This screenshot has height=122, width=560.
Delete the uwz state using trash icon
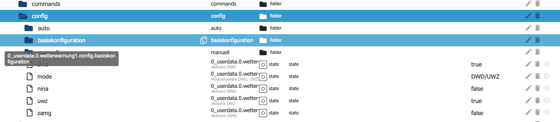tap(538, 101)
